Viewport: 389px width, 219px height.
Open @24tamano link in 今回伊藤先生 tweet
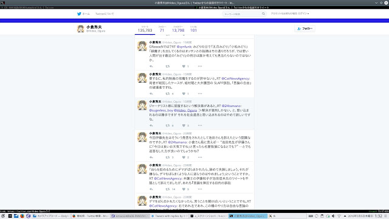point(177,142)
